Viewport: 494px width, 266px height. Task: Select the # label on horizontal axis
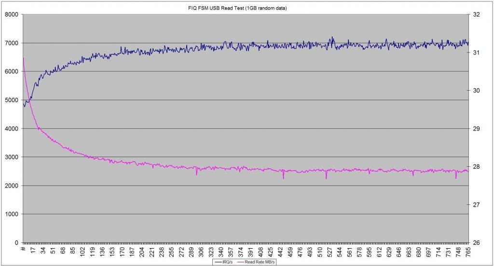pos(23,250)
